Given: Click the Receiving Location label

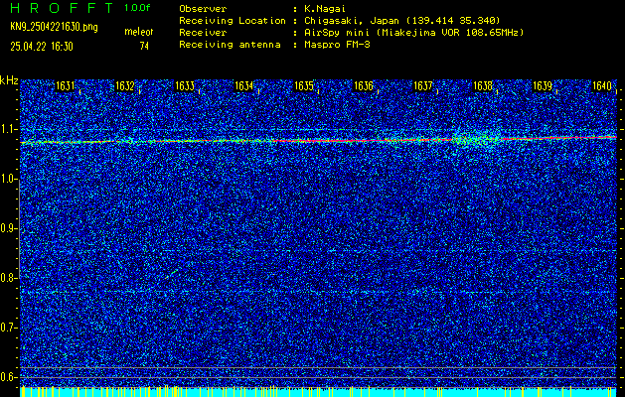Looking at the screenshot, I should (x=233, y=20).
